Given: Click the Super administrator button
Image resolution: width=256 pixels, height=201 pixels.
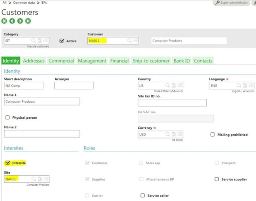Looking at the screenshot, I should (231, 3).
